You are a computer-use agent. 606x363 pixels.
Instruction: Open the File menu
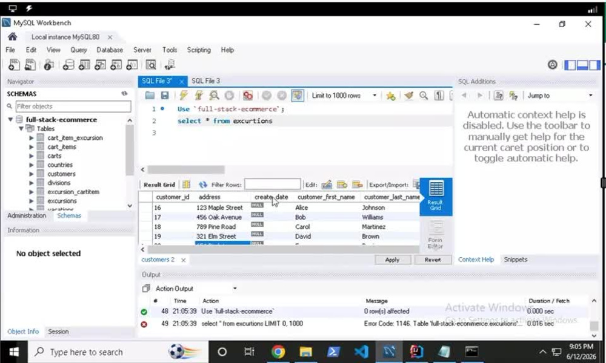click(10, 50)
